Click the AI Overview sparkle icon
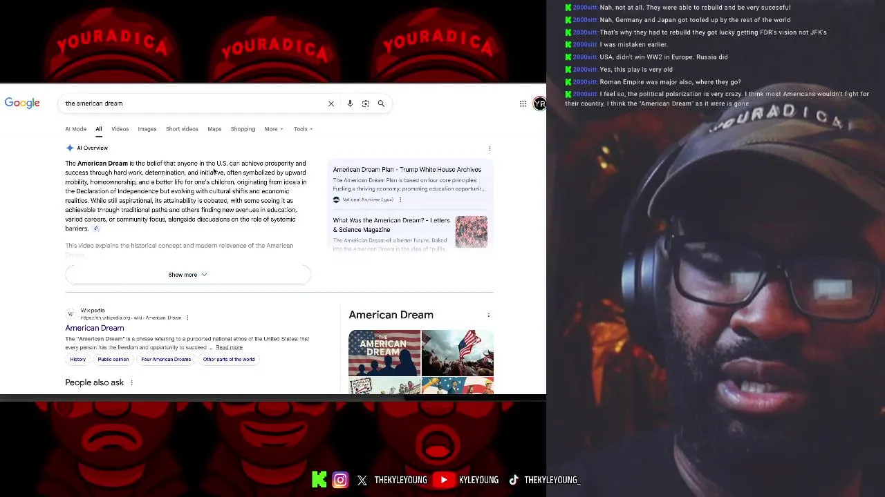 70,148
